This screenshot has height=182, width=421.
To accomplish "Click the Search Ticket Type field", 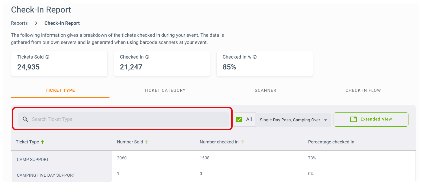I will [124, 119].
